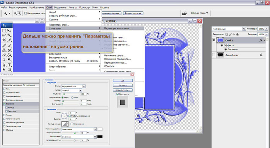Click the Размер оттиска button
The height and width of the screenshot is (148, 270).
point(133,13)
